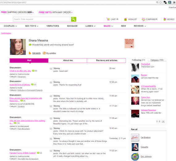Go to next page of Following list

click(x=163, y=122)
